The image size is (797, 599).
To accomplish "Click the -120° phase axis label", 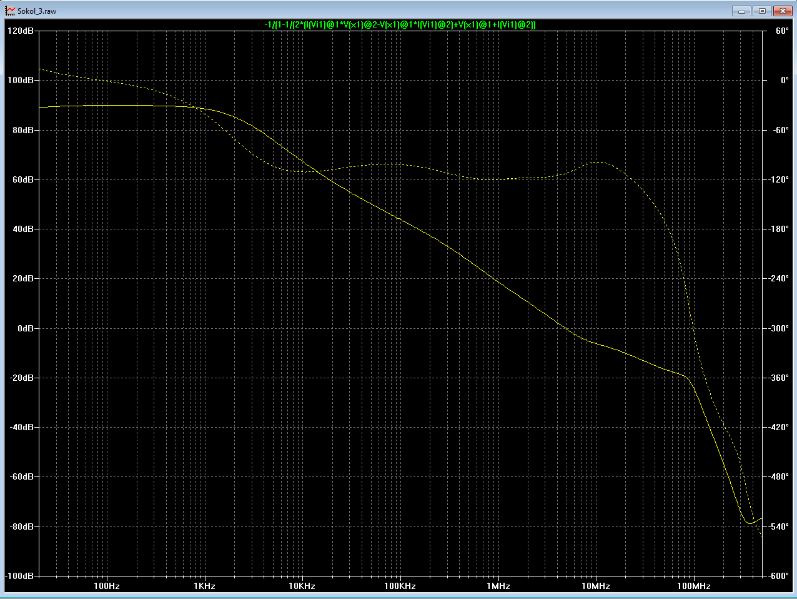I will (779, 179).
